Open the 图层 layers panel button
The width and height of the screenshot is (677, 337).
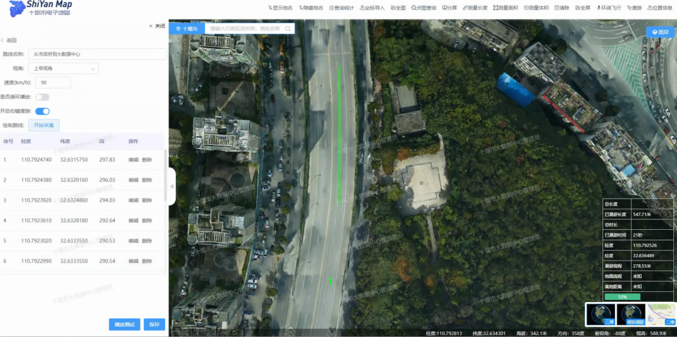[x=660, y=32]
